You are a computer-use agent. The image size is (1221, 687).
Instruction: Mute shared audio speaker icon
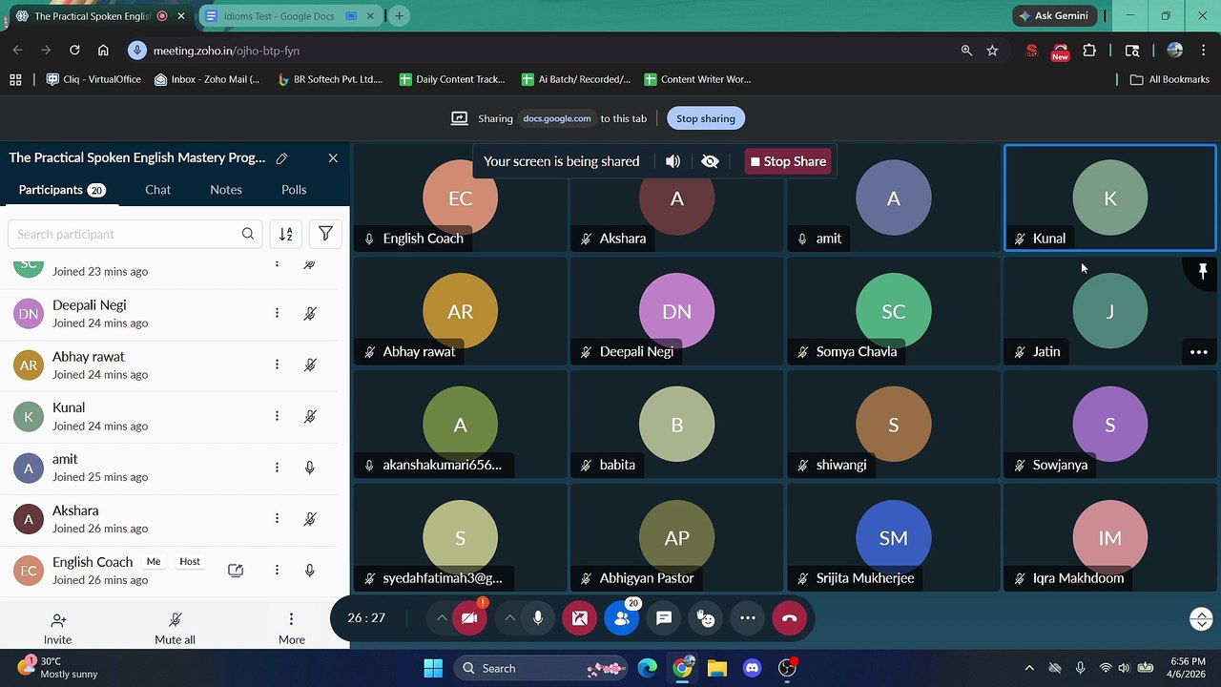673,161
